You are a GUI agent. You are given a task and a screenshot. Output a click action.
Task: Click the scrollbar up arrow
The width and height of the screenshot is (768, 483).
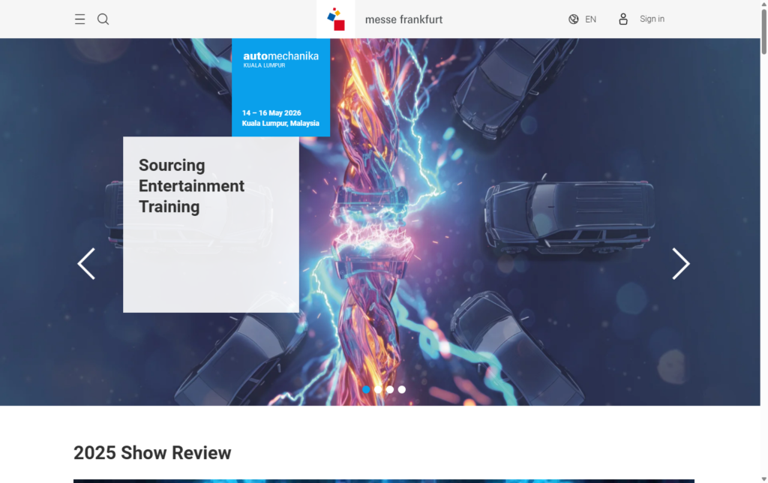click(x=763, y=4)
